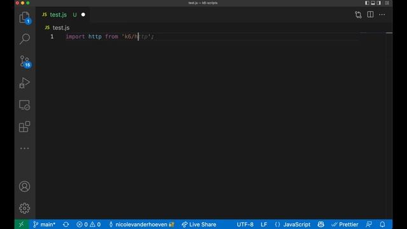This screenshot has height=229, width=407.
Task: Open the Search view
Action: click(x=25, y=39)
